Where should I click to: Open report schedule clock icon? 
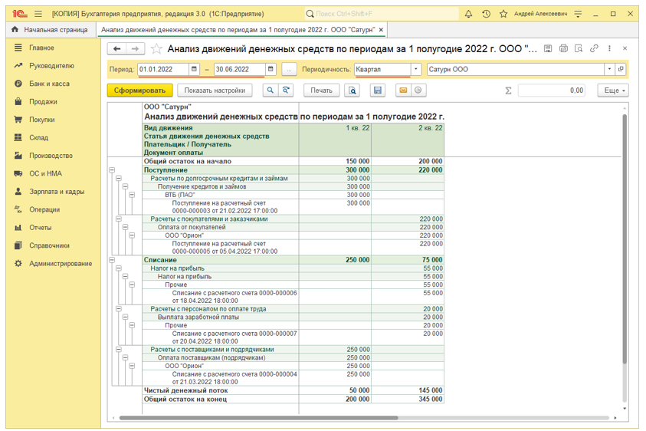coord(418,90)
